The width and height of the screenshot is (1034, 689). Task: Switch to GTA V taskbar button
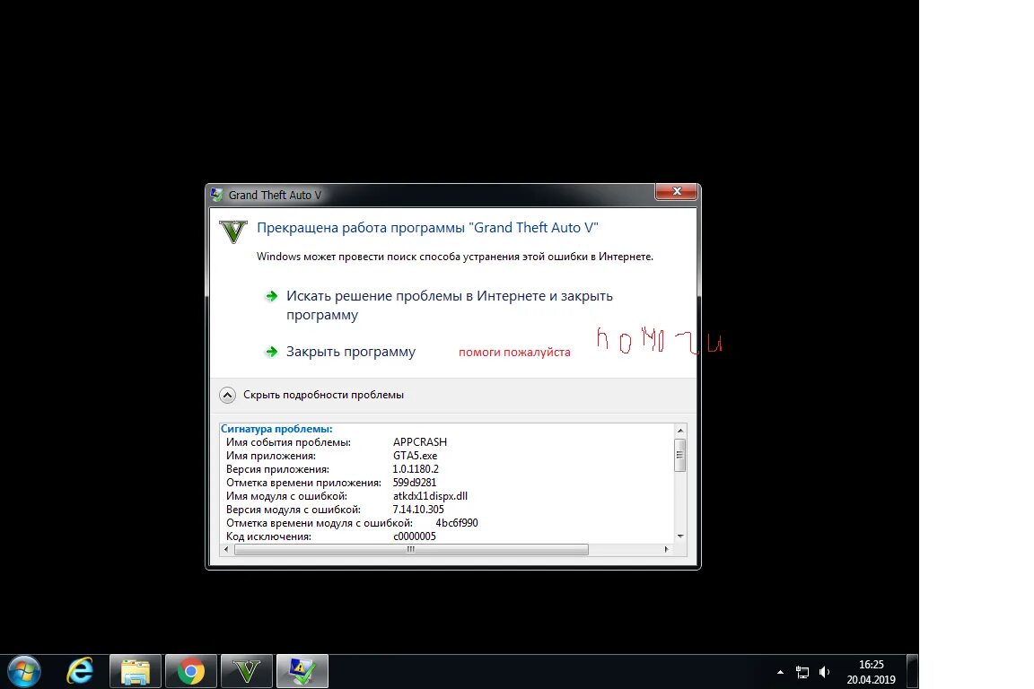pyautogui.click(x=246, y=672)
